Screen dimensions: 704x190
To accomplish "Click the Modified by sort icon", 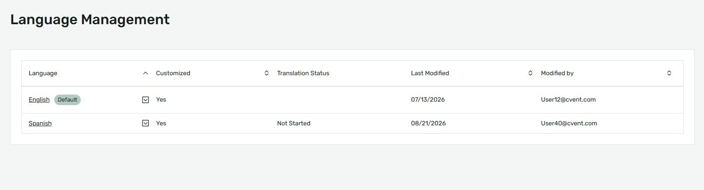I will pos(669,73).
